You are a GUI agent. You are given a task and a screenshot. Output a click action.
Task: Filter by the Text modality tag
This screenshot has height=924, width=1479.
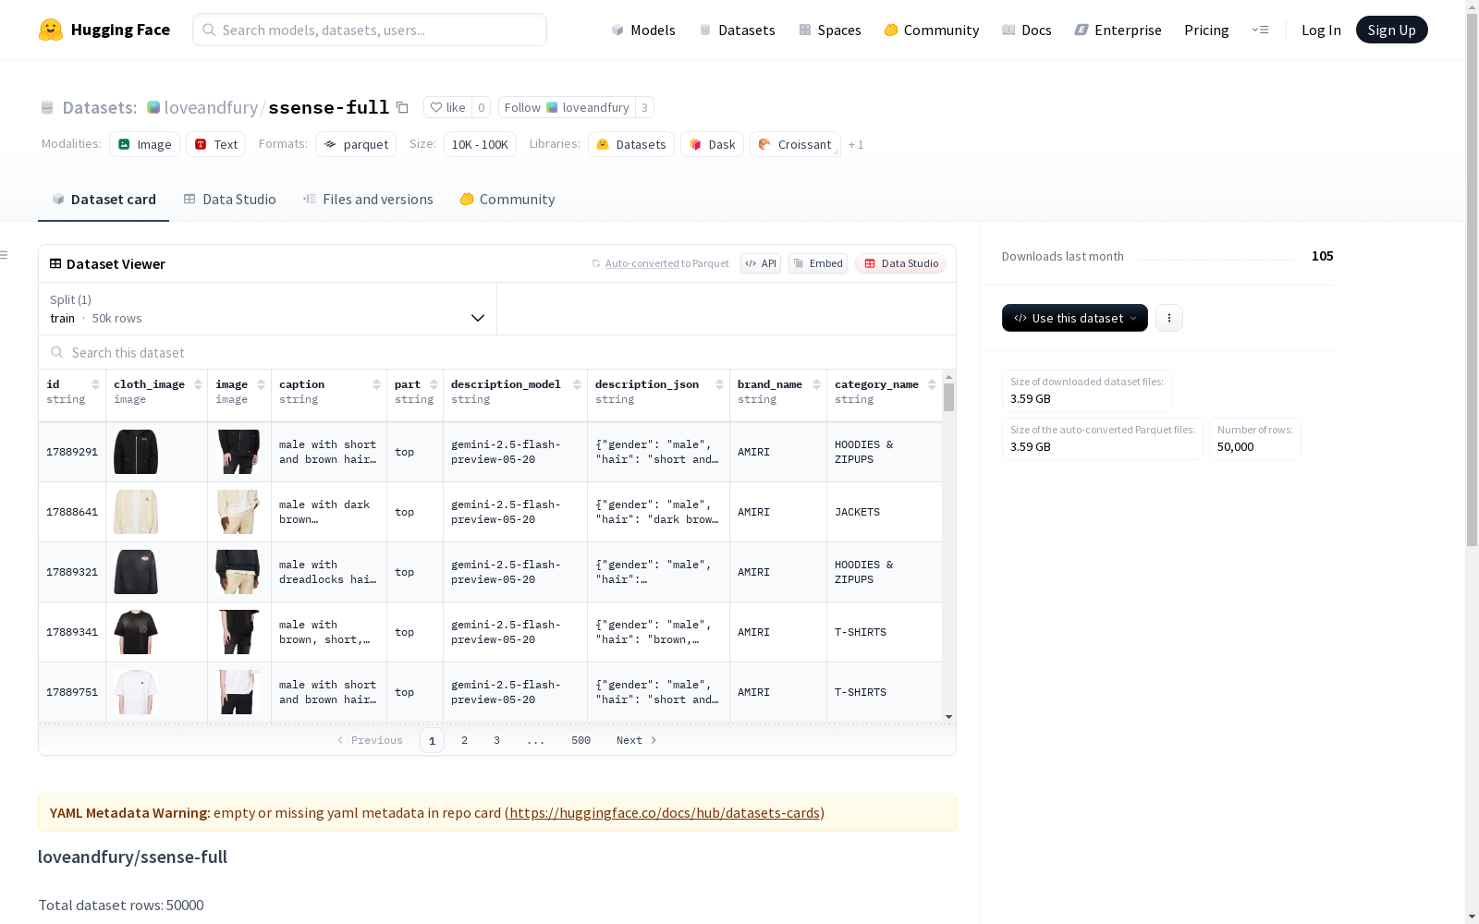pyautogui.click(x=216, y=144)
